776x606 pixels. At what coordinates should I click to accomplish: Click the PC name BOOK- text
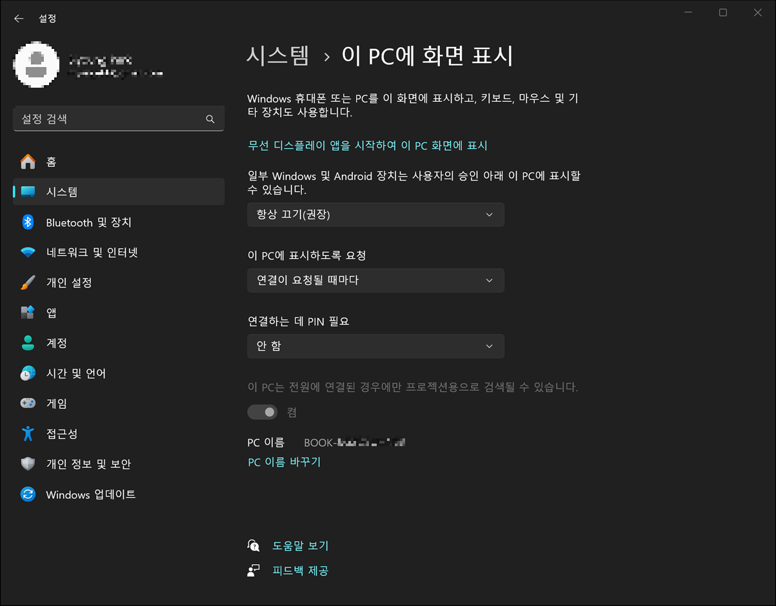354,443
